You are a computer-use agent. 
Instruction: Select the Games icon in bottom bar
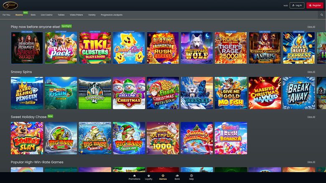click(163, 175)
